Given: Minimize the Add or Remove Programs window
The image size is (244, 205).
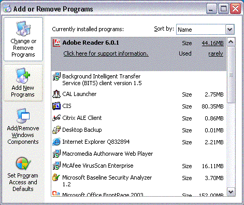Looking at the screenshot, I should [211, 9].
